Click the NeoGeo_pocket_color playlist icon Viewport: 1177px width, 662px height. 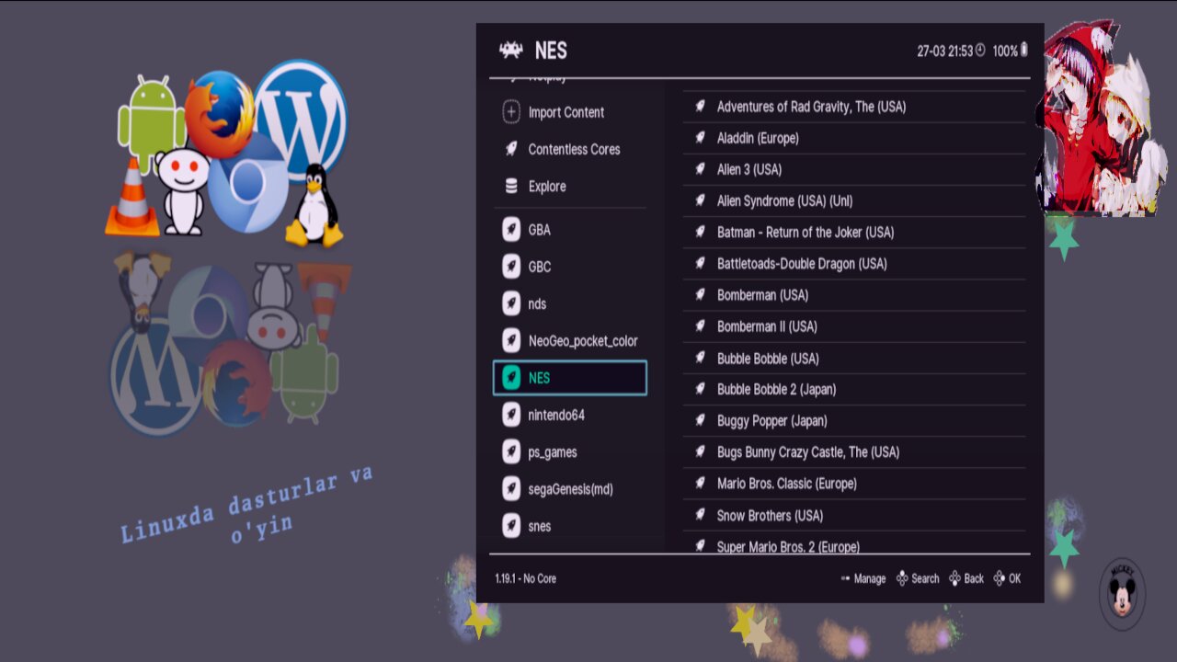point(511,341)
